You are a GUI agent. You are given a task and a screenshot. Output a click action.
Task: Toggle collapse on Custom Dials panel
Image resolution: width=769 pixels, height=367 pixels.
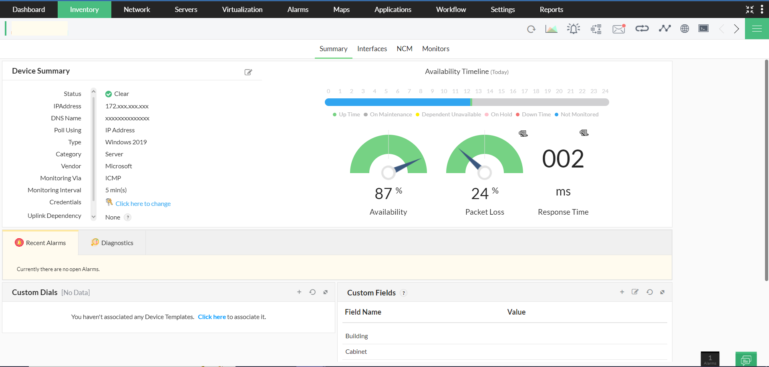point(325,292)
